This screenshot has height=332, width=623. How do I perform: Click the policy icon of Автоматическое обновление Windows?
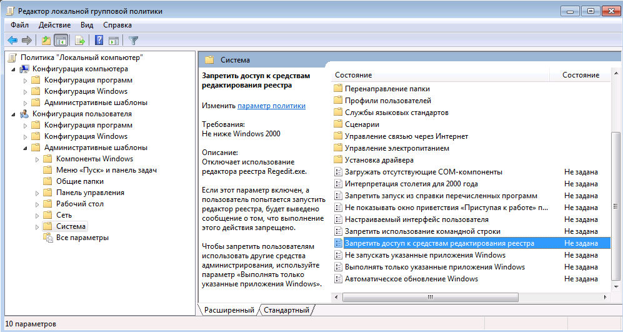coord(338,279)
